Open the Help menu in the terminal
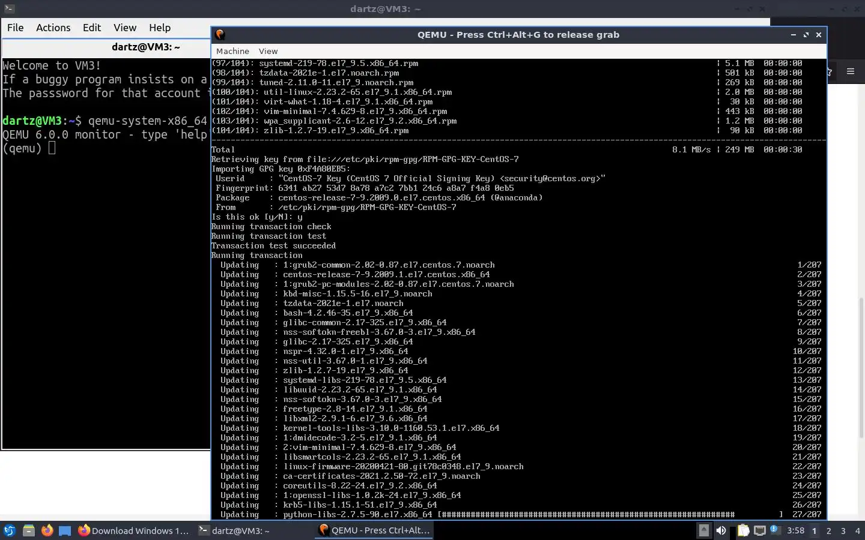This screenshot has width=865, height=540. (160, 28)
